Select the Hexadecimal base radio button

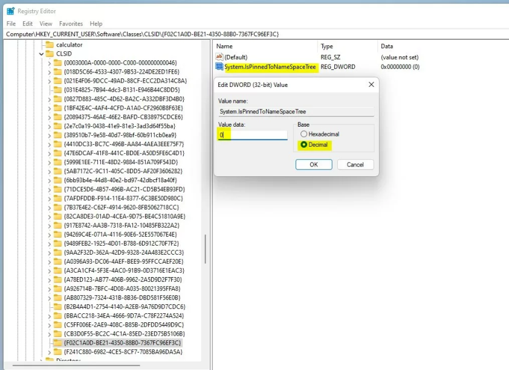tap(303, 134)
